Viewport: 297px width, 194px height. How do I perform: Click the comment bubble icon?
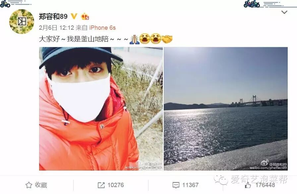click(x=176, y=185)
